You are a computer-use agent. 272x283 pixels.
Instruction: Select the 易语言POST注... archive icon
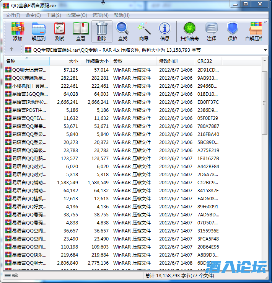(8, 110)
